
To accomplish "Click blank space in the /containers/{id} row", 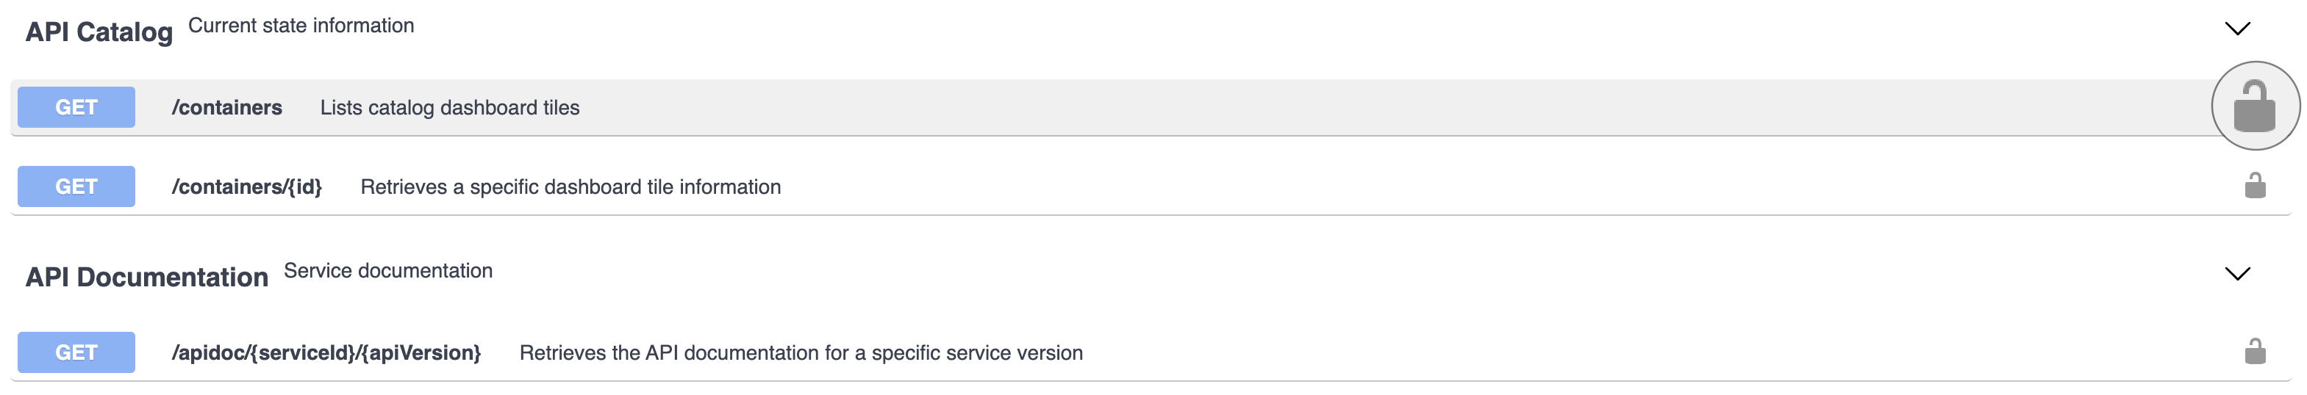I will [x=1433, y=186].
